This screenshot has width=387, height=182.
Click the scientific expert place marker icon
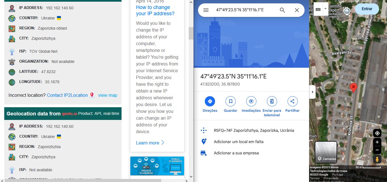click(347, 11)
